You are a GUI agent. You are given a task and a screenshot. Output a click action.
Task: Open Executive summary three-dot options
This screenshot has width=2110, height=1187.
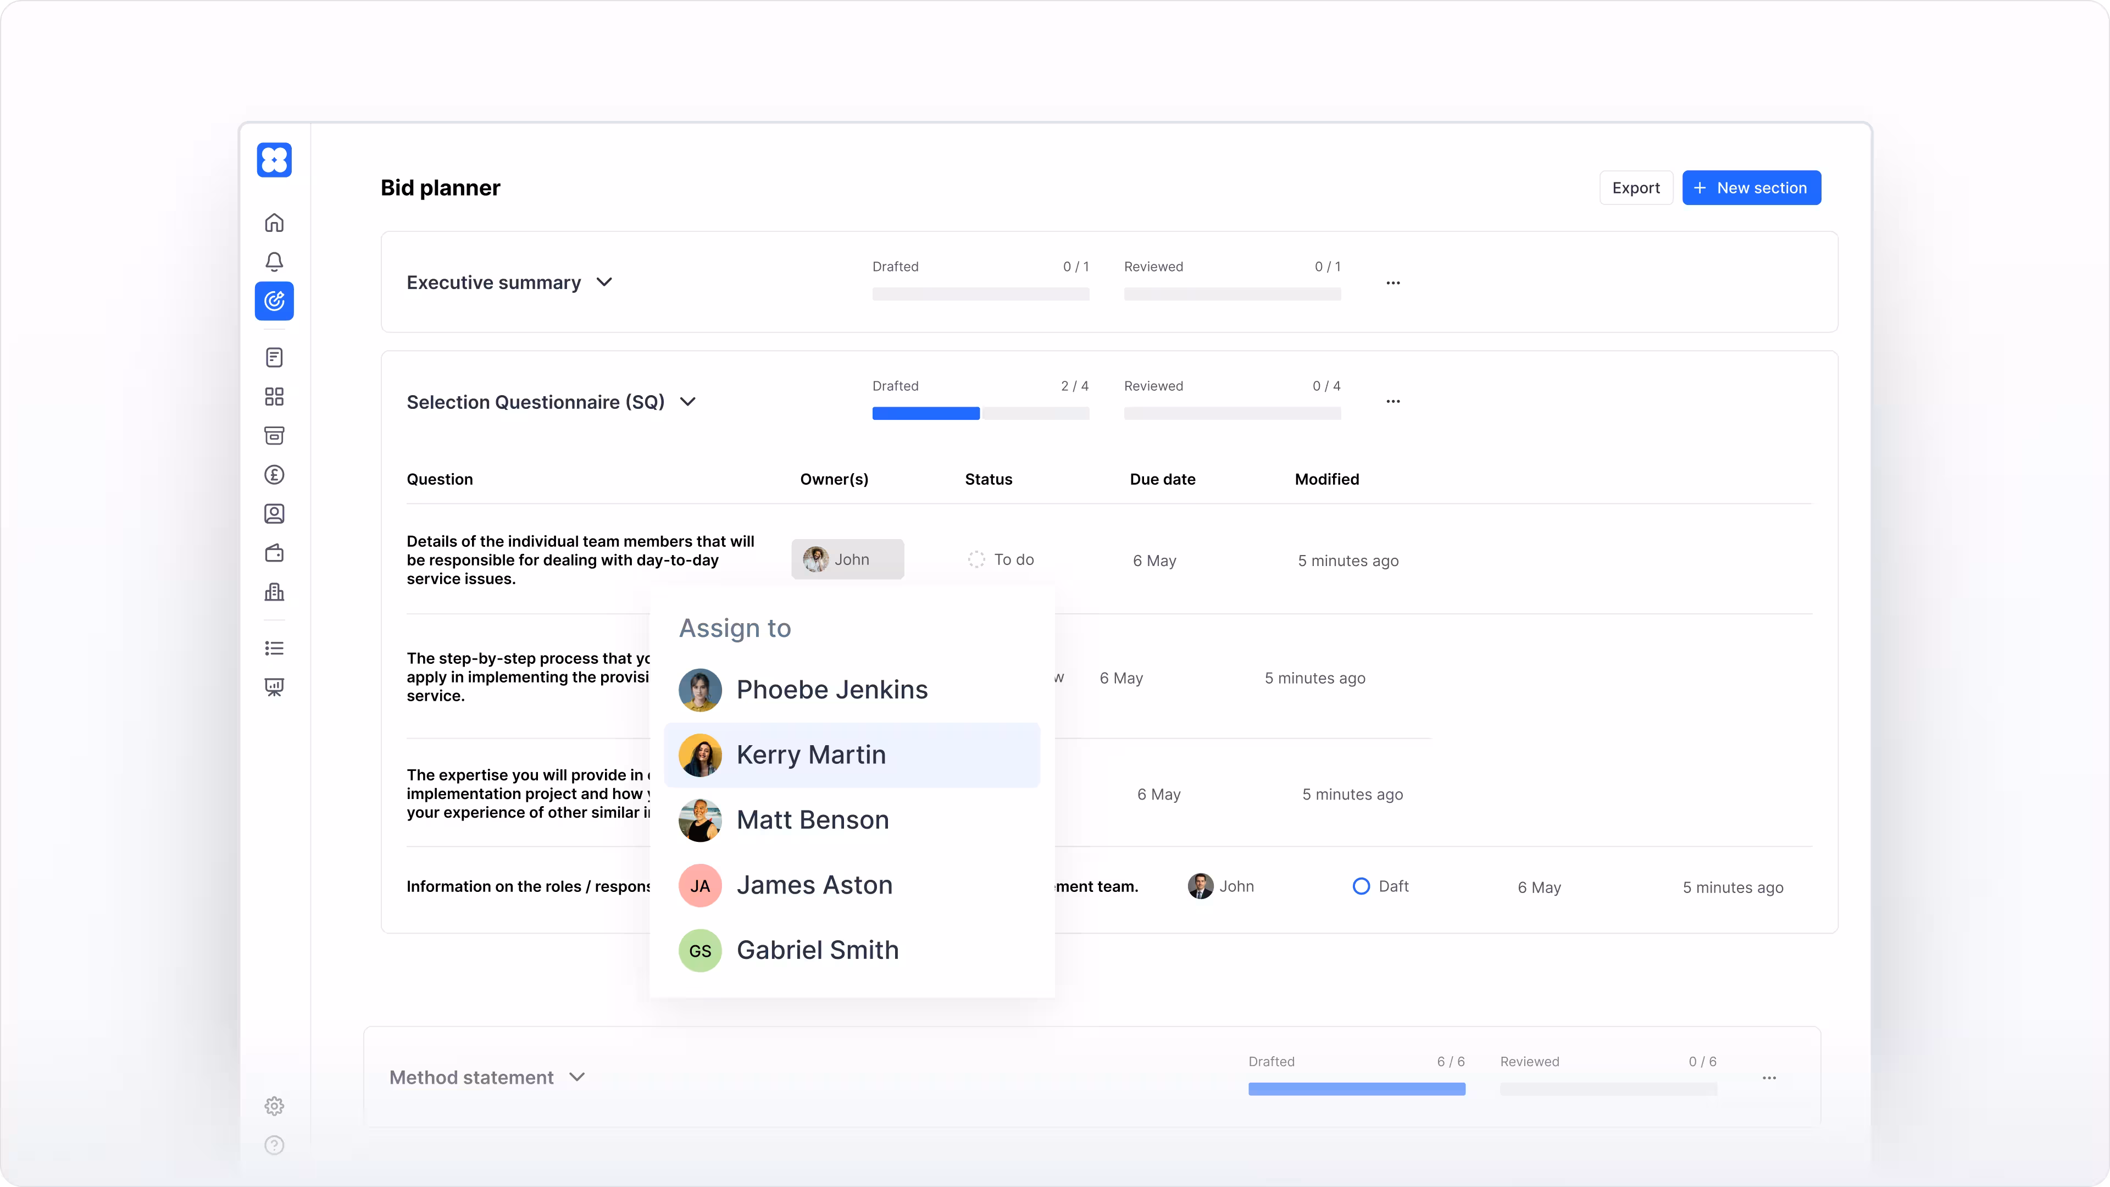[1393, 282]
